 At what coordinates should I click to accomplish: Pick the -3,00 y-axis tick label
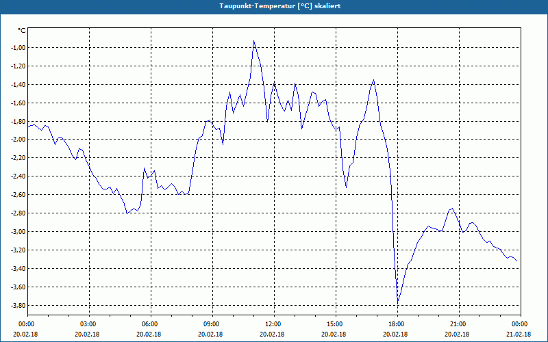coord(18,232)
